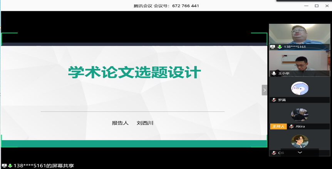The image size is (332, 169).
Task: Click the microphone icon next to 王小华
Action: 274,73
